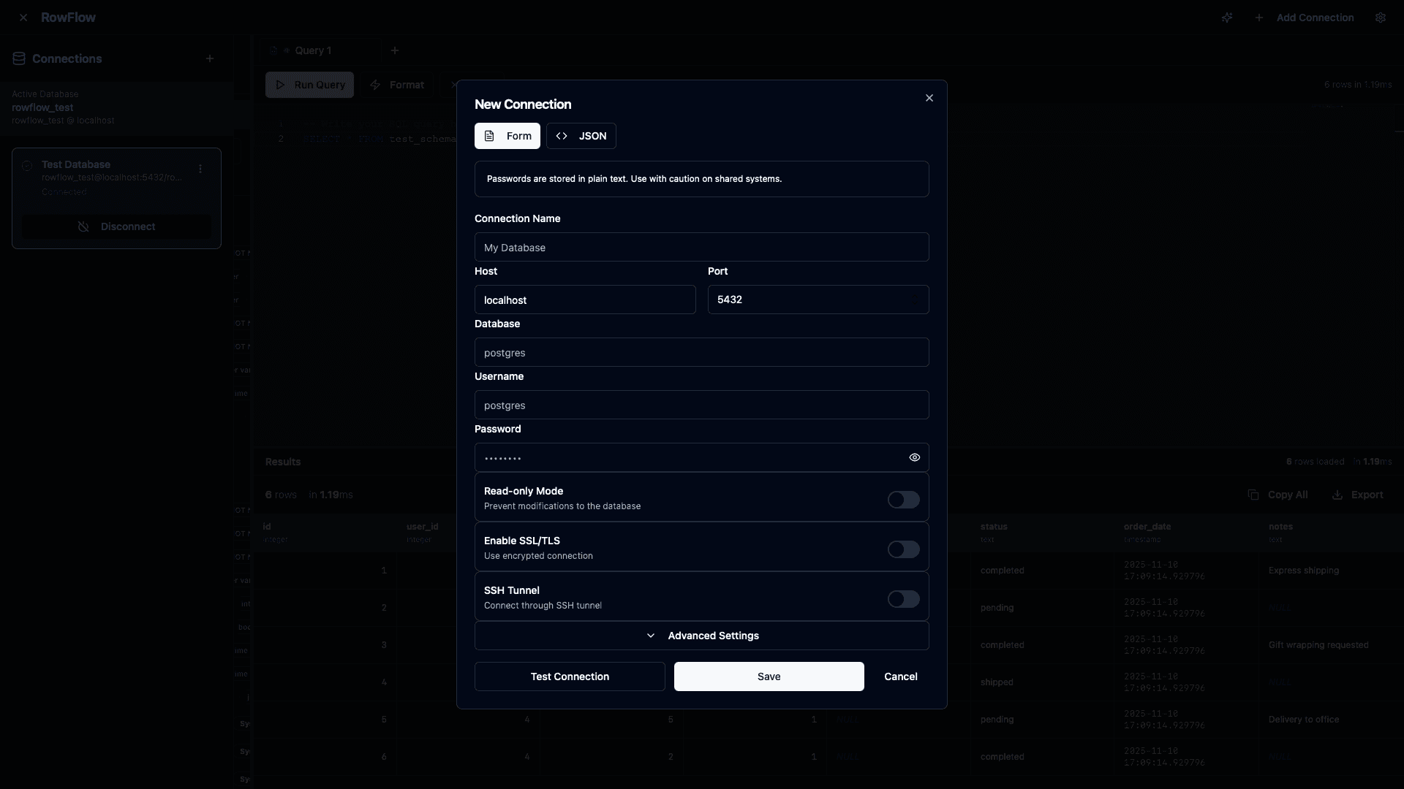This screenshot has width=1404, height=789.
Task: Enable SSL/TLS encrypted connection
Action: click(903, 549)
